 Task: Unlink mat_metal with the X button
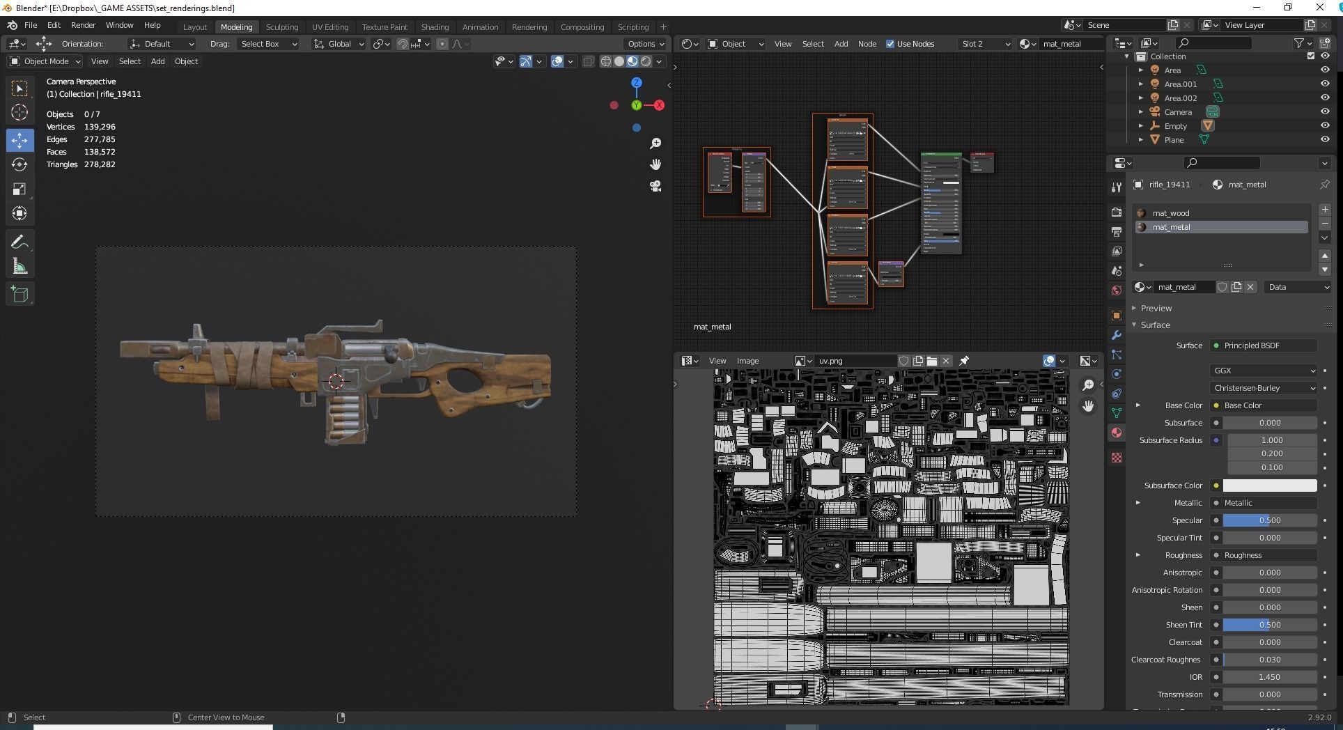point(1250,287)
